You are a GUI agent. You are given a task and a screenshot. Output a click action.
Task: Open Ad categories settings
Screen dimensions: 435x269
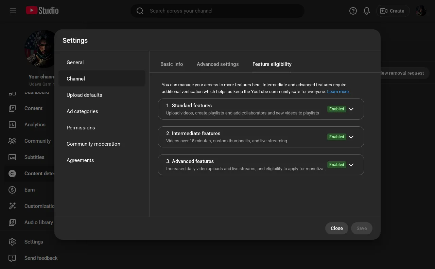pyautogui.click(x=102, y=111)
